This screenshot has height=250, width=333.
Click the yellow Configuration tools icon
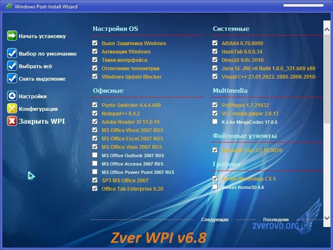click(x=12, y=108)
